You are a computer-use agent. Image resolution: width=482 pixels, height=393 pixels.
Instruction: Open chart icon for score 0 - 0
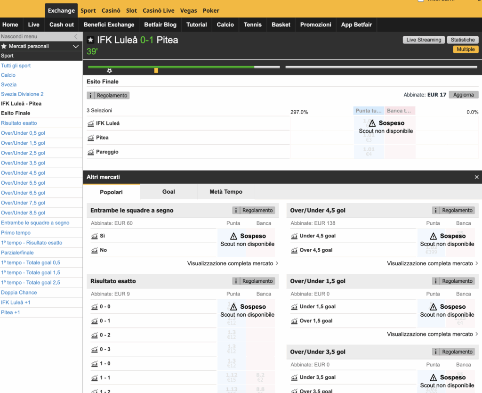pos(94,307)
